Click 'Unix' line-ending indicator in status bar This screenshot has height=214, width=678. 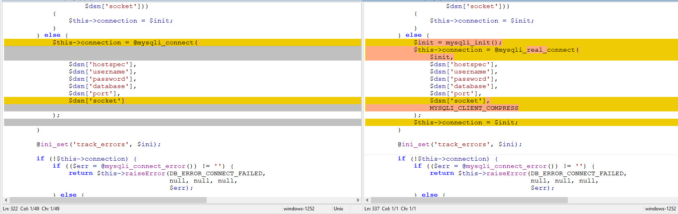339,209
